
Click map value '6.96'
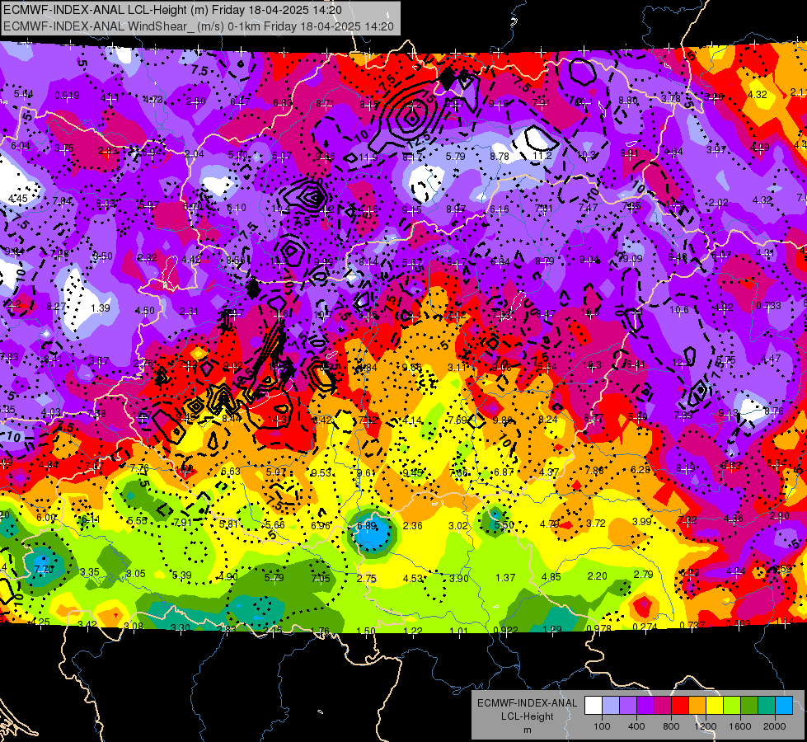(321, 525)
